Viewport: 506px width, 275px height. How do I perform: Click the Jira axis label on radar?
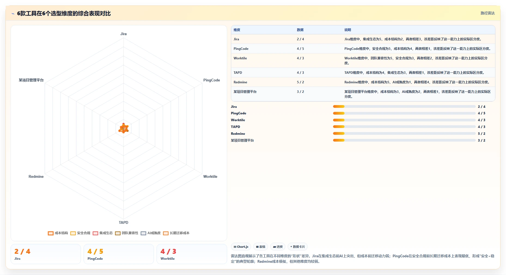tap(123, 34)
